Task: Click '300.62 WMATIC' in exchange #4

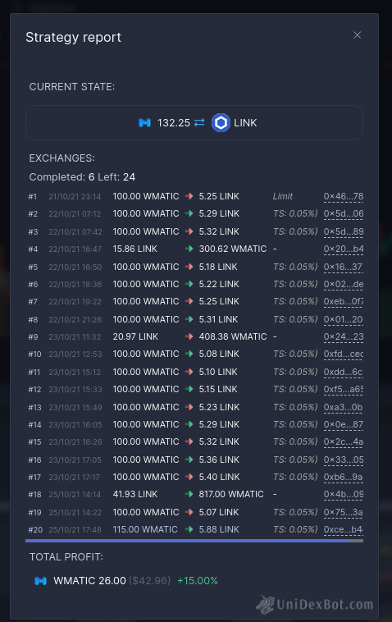Action: click(x=233, y=249)
